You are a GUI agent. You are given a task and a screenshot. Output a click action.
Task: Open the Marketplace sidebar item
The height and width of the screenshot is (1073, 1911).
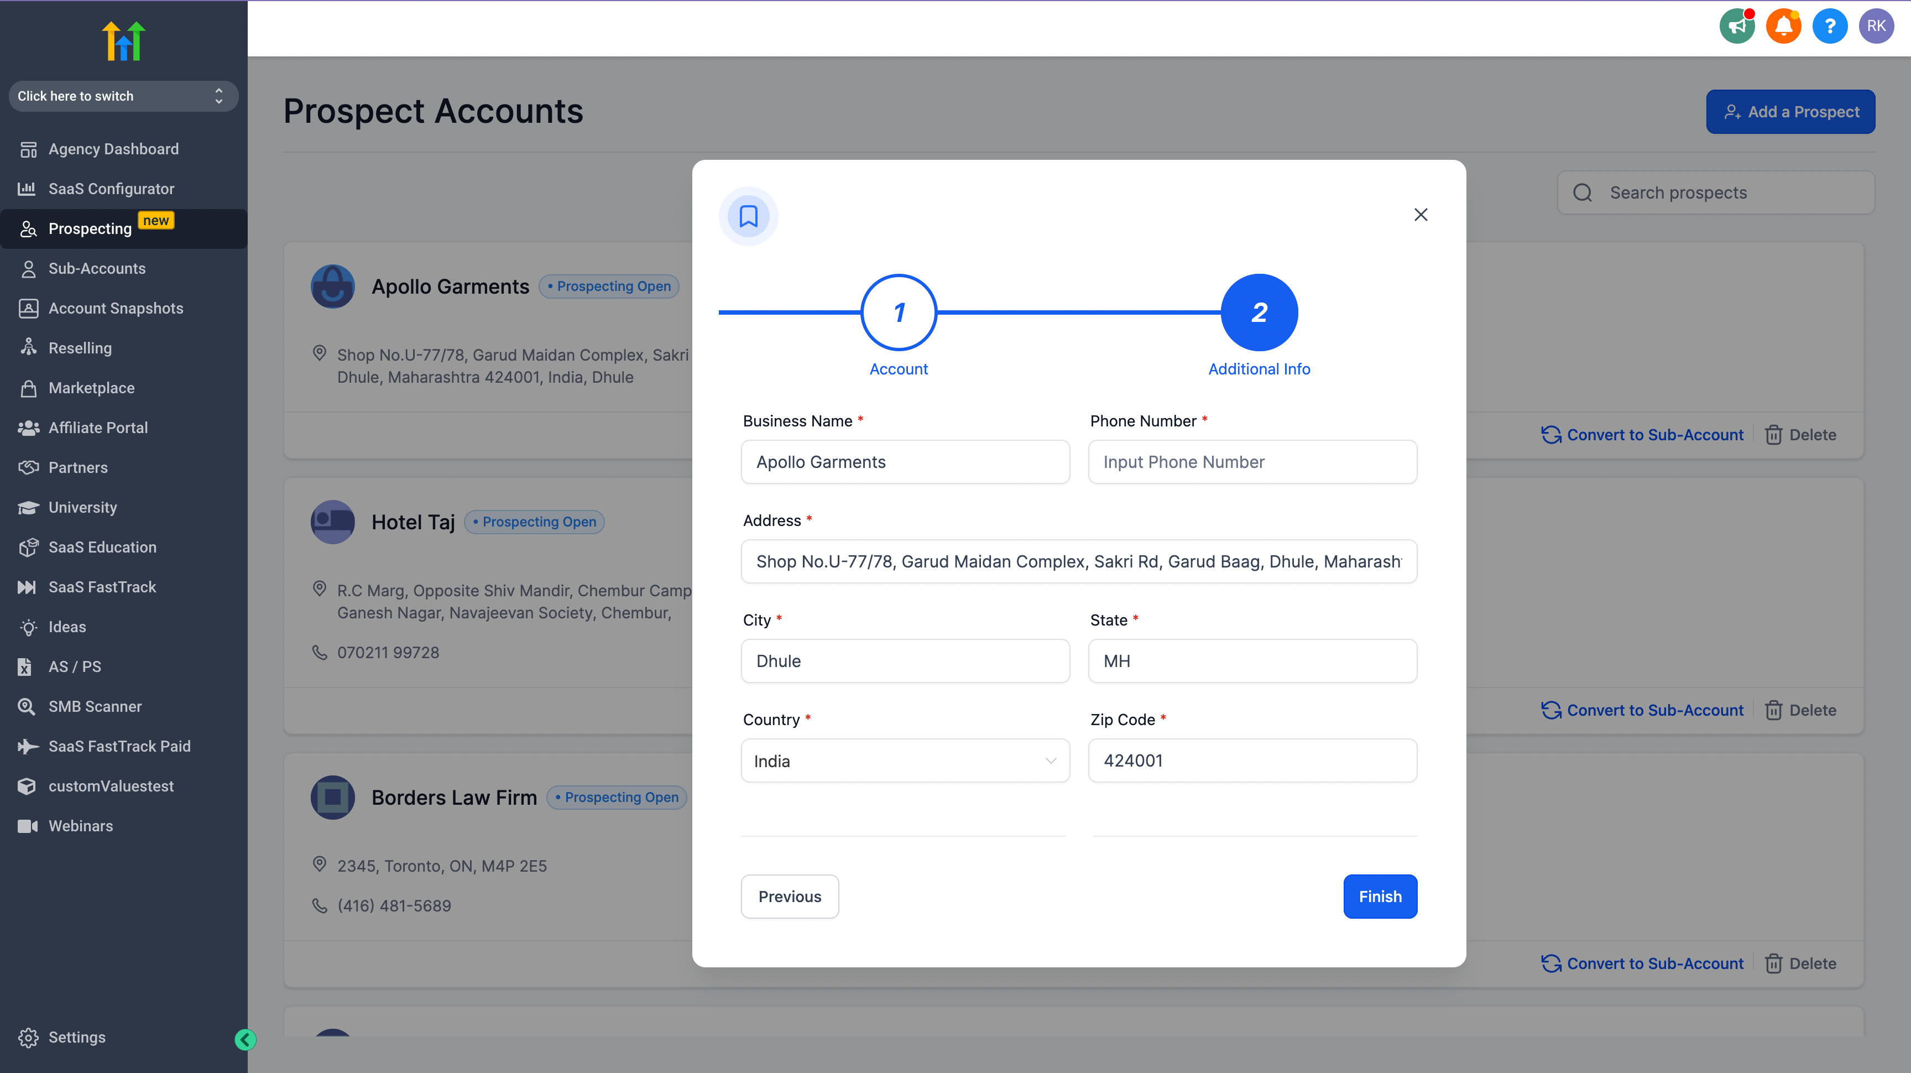pos(91,388)
